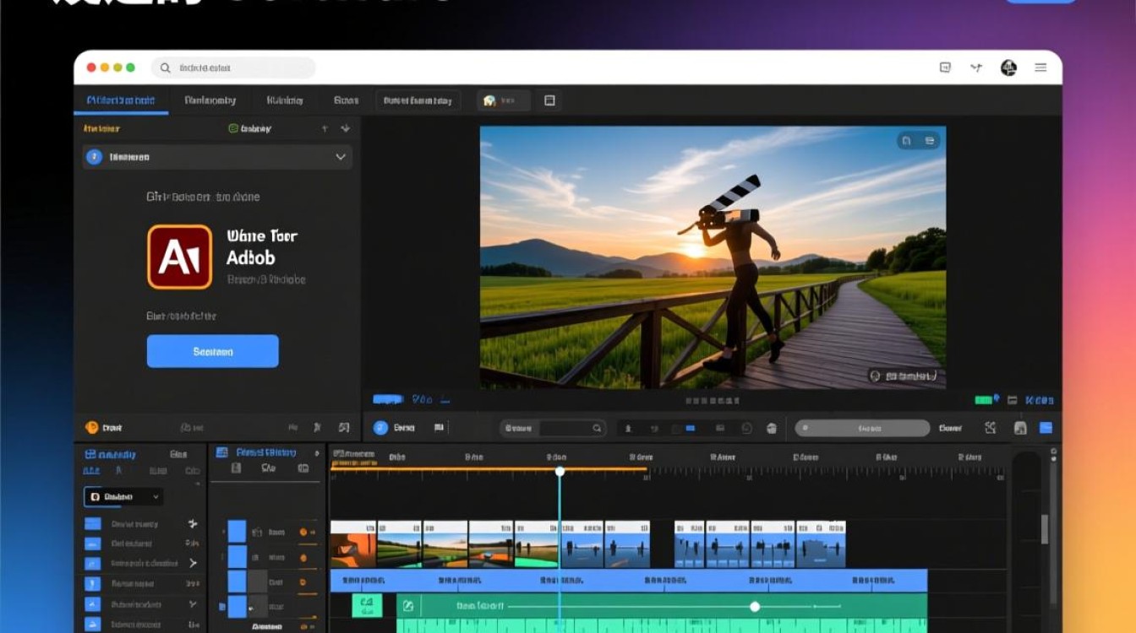Click the tab-row button with the colorful icon
The width and height of the screenshot is (1136, 633).
tap(504, 100)
